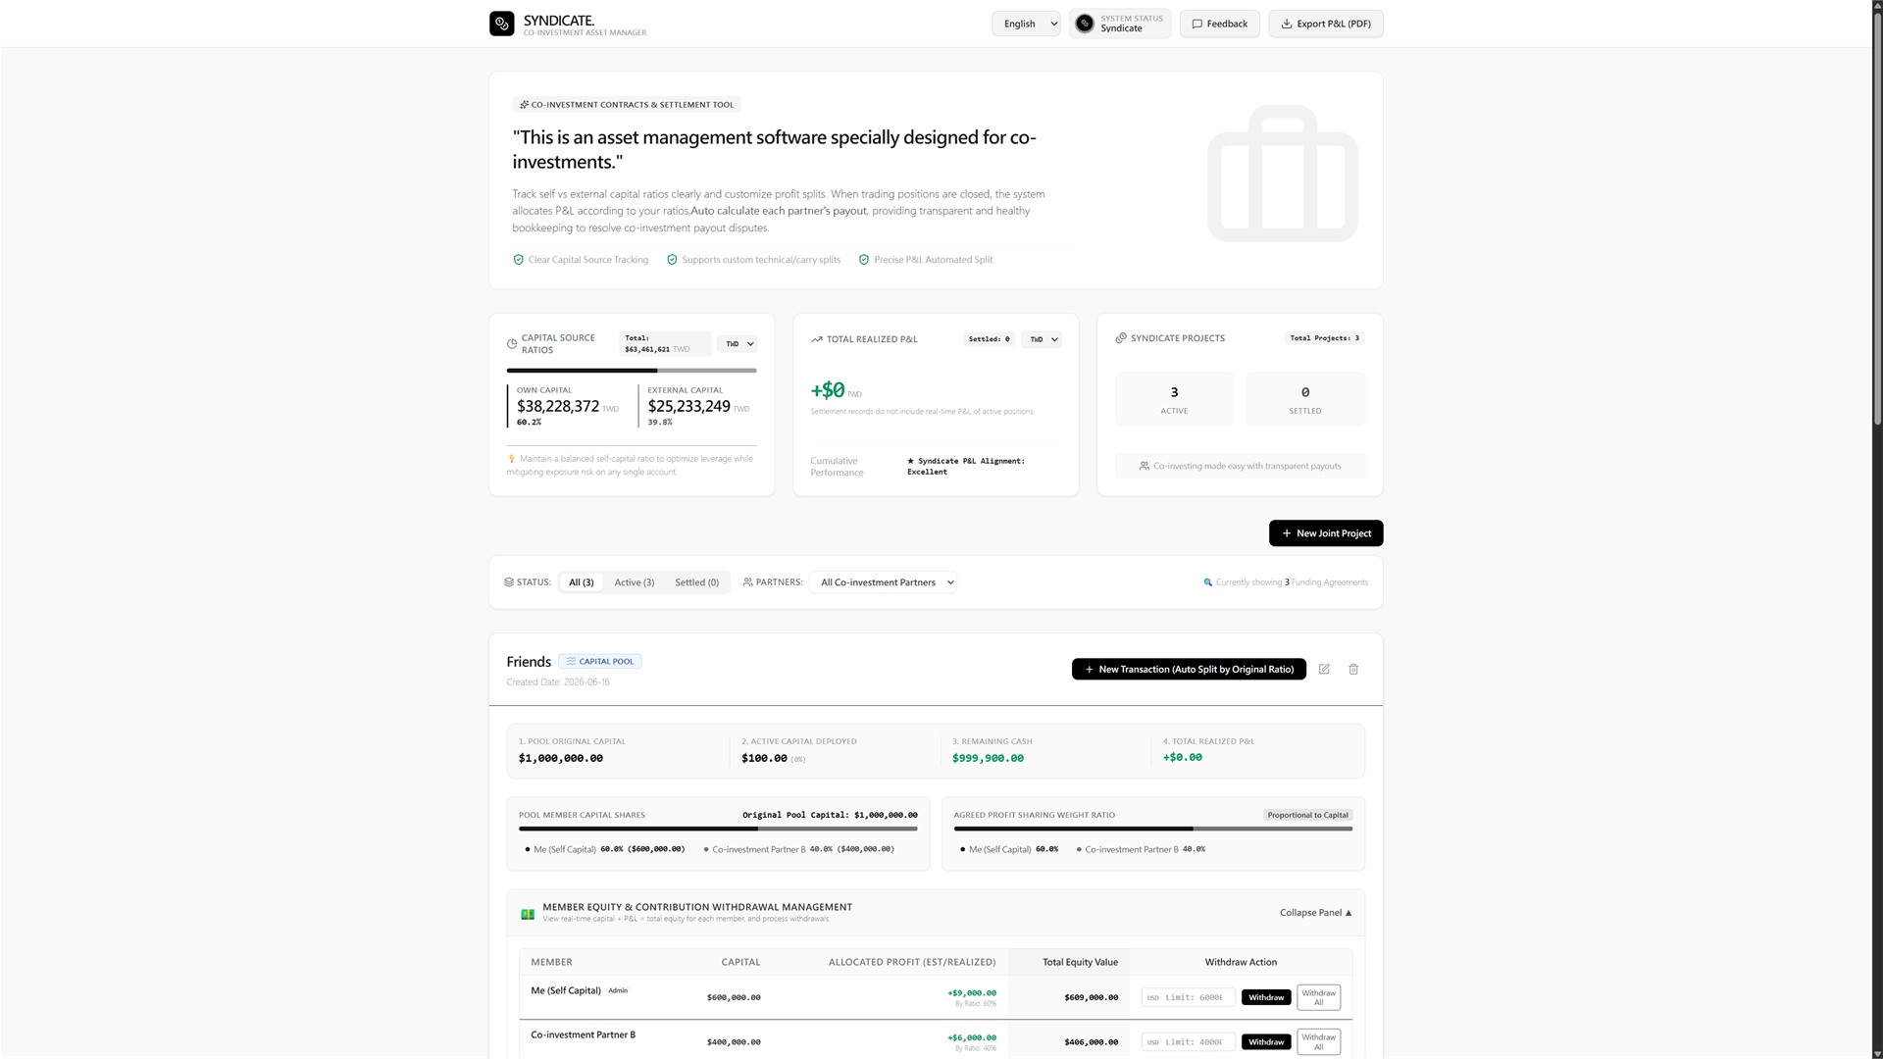Click Withdraw for Me (Self Capital)

[1266, 997]
